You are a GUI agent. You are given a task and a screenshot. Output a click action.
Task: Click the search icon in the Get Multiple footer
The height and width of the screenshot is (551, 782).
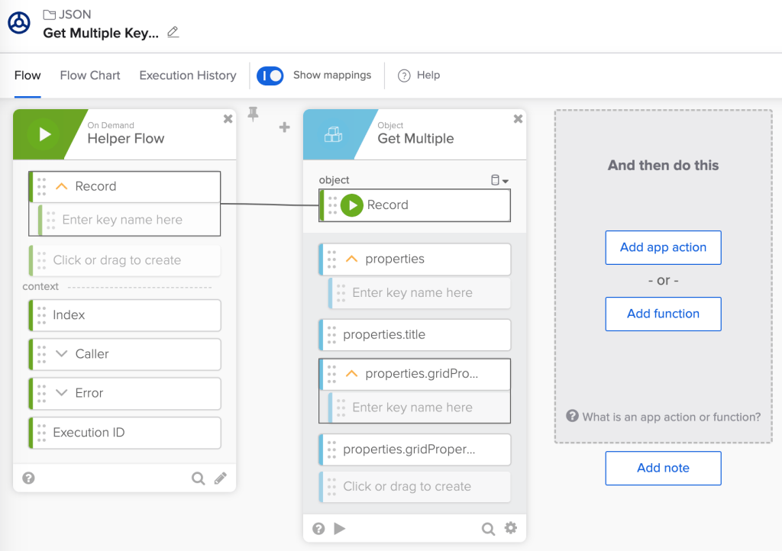pyautogui.click(x=488, y=528)
